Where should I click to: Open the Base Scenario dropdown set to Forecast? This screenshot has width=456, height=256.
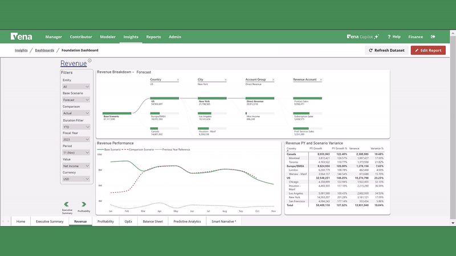click(76, 100)
